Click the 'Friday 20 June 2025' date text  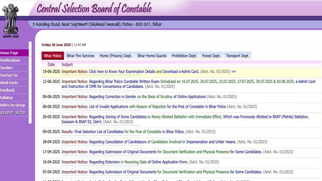[x=56, y=45]
